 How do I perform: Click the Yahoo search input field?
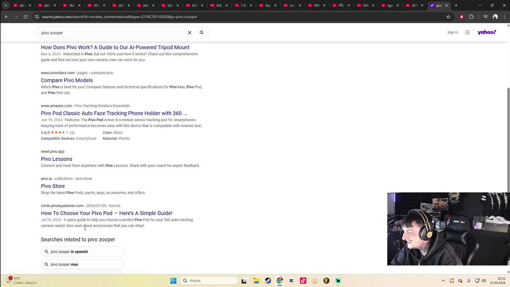point(112,33)
